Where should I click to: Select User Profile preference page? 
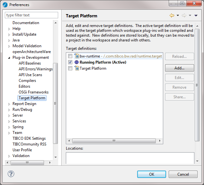[22, 150]
